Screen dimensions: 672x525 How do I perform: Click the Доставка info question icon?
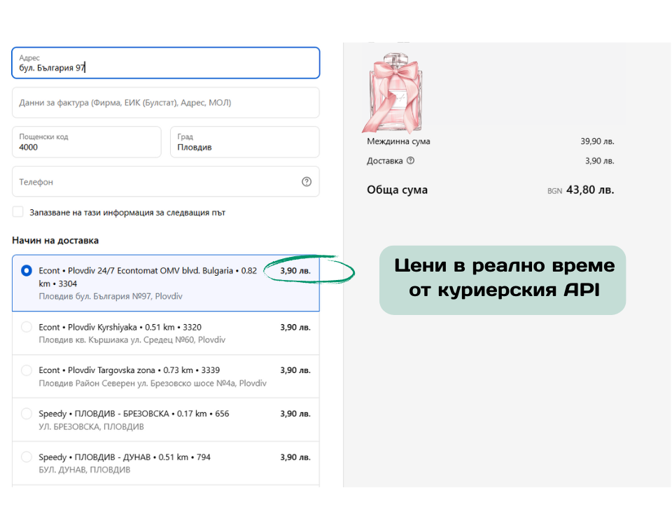pyautogui.click(x=410, y=160)
